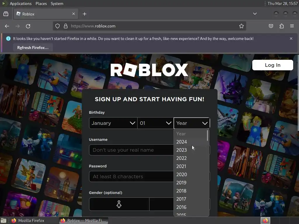Screen dimensions: 299x224
Task: Select 2023 from the year list
Action: point(190,150)
